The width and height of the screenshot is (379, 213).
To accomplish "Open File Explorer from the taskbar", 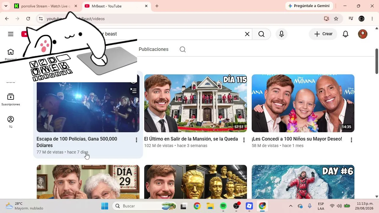I will (x=210, y=206).
